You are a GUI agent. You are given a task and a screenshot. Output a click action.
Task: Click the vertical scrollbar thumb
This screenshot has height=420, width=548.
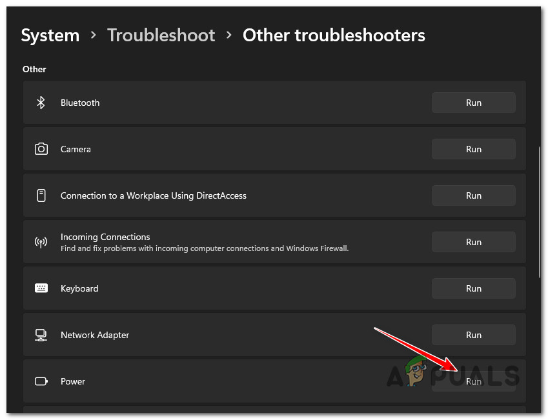click(540, 212)
